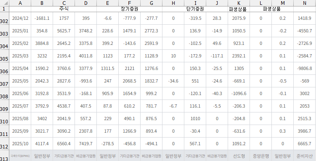The image size is (316, 161).
Task: Select the cell with value -6.7
Action: tap(173, 106)
